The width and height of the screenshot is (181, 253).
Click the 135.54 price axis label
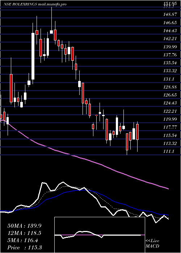169,63
